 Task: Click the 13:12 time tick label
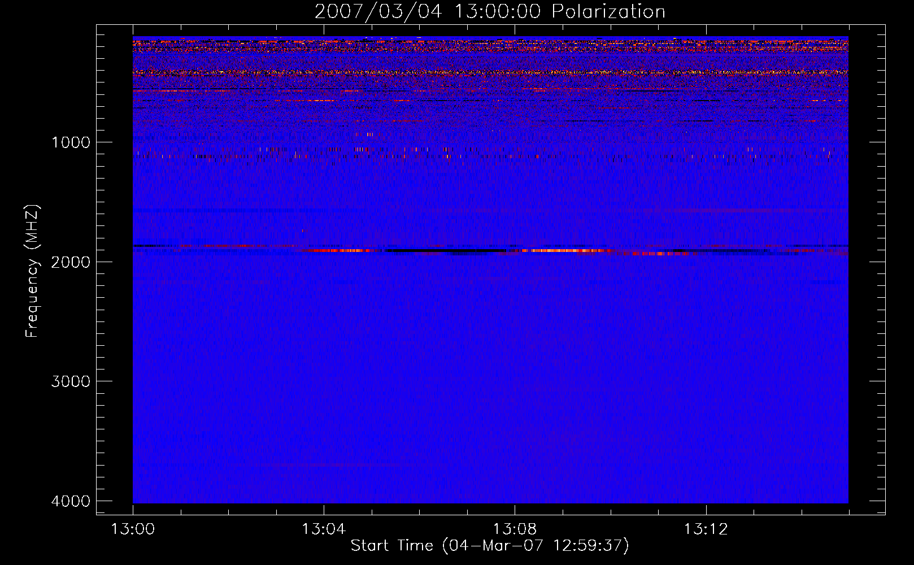706,529
